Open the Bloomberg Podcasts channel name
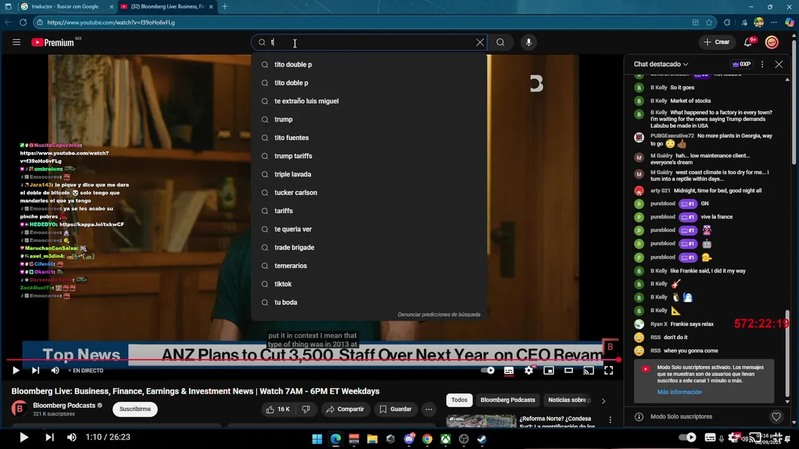 point(64,405)
